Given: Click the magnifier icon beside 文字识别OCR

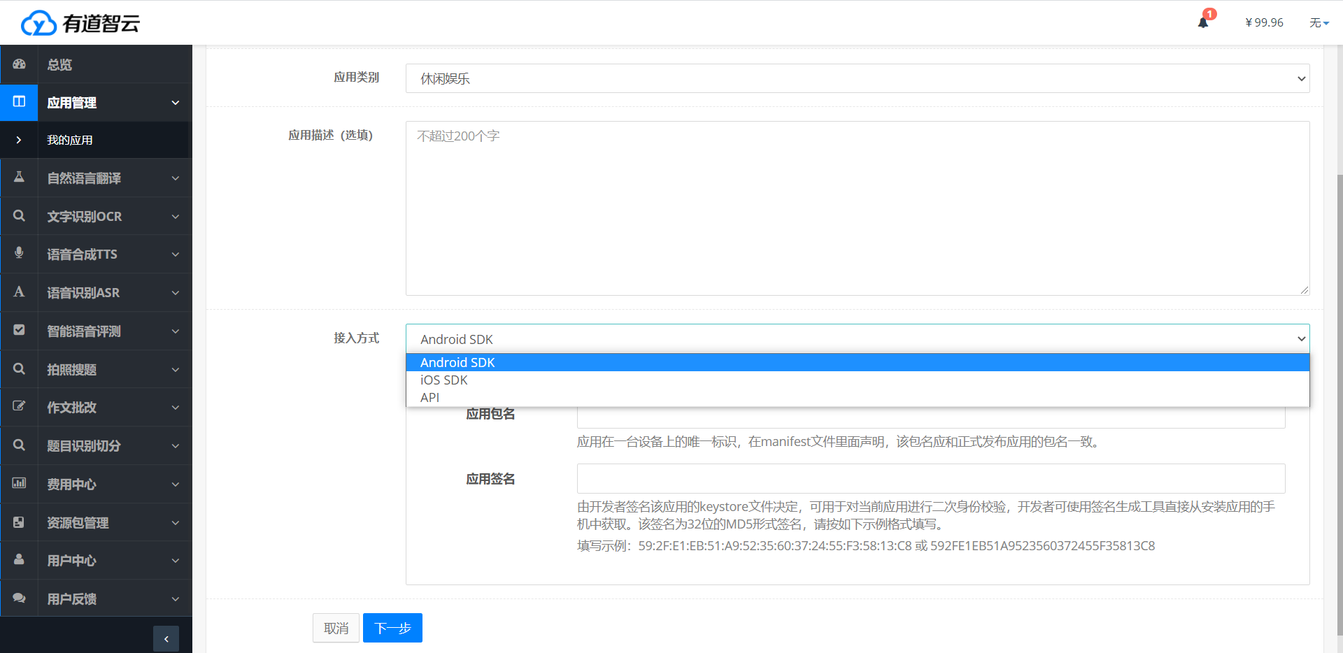Looking at the screenshot, I should point(19,216).
